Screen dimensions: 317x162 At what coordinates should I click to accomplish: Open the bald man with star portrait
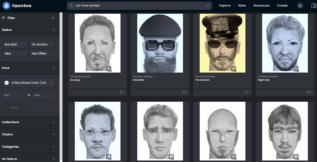point(222,132)
